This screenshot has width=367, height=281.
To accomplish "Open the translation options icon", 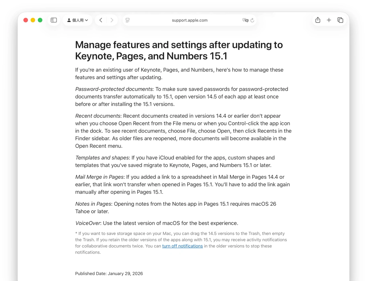I will point(246,20).
